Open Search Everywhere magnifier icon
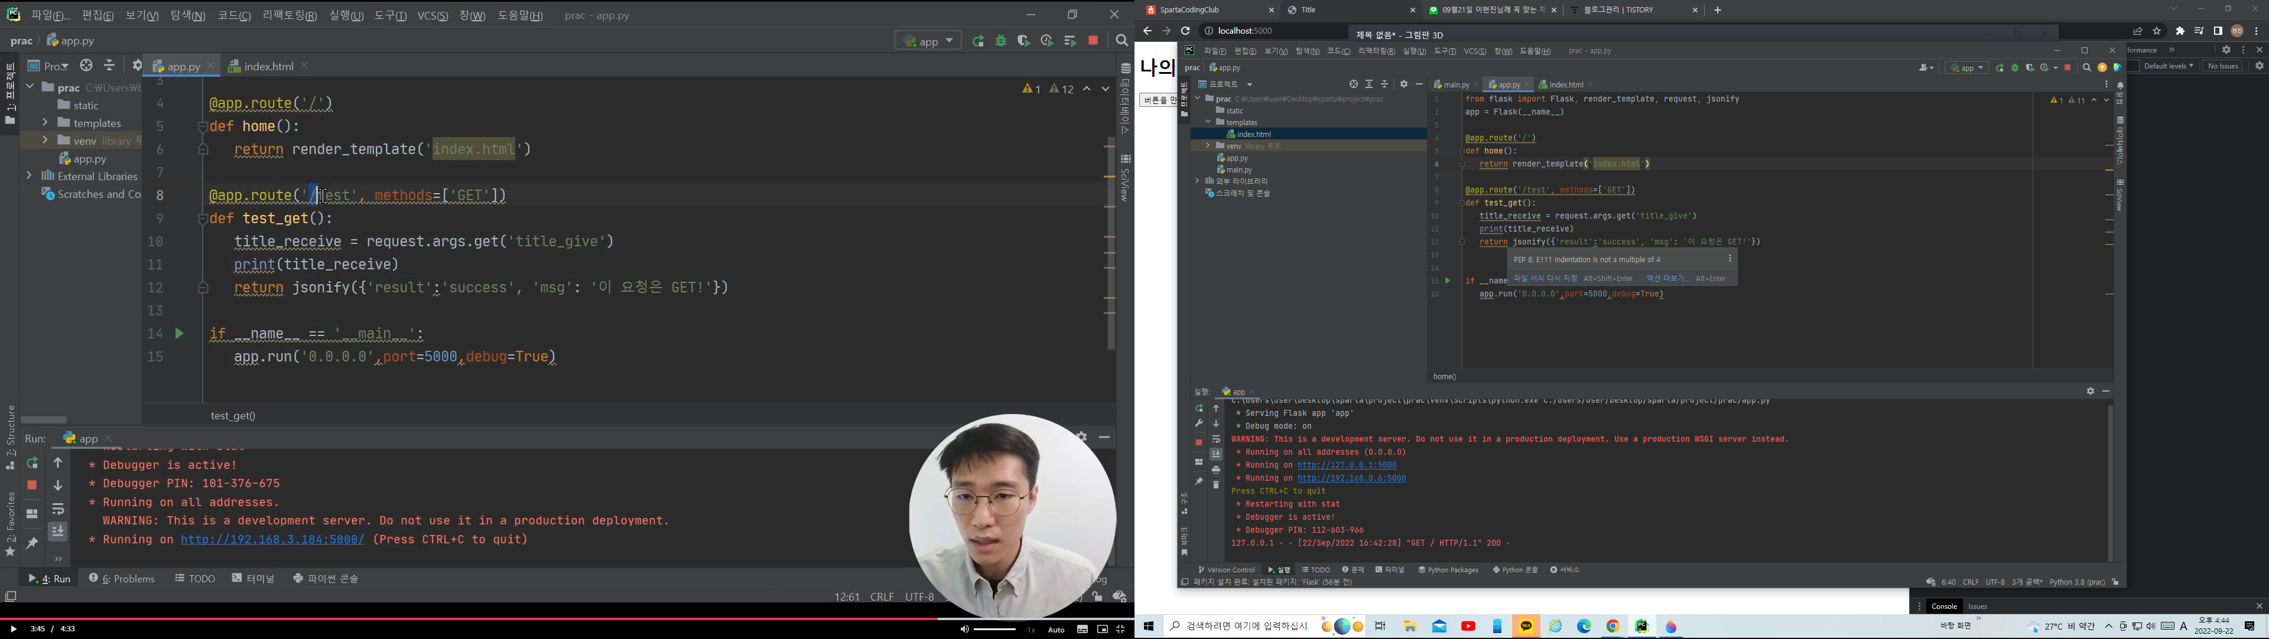Viewport: 2269px width, 639px height. [x=1122, y=41]
